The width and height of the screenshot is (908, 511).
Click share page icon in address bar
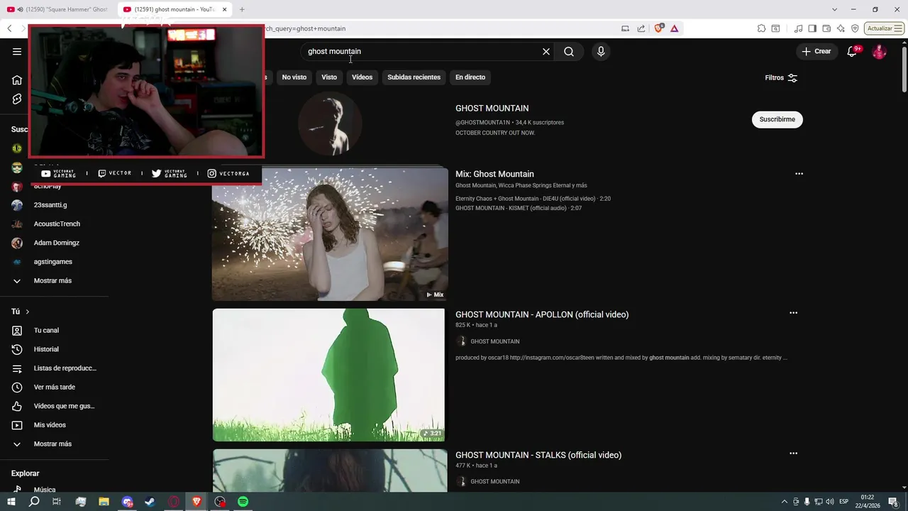tap(641, 28)
